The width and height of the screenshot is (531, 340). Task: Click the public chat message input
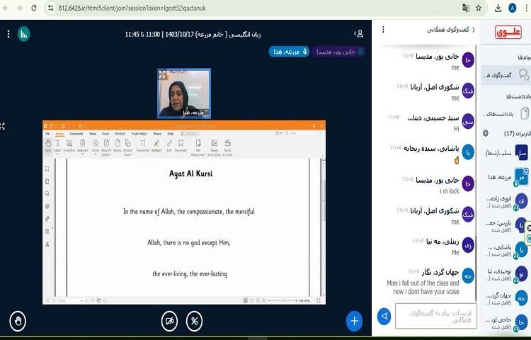(436, 316)
